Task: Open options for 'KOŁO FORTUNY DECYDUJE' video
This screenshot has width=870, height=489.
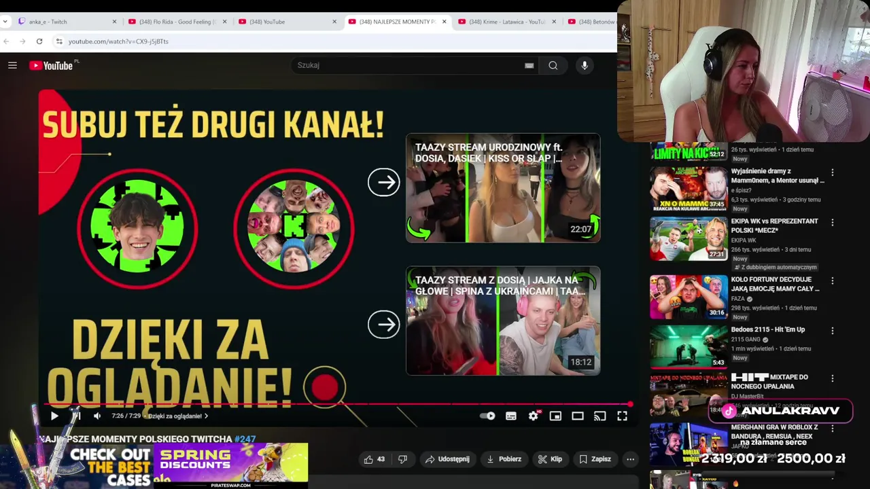Action: pyautogui.click(x=832, y=280)
